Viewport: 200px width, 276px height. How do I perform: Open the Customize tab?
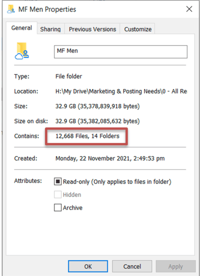pos(138,29)
